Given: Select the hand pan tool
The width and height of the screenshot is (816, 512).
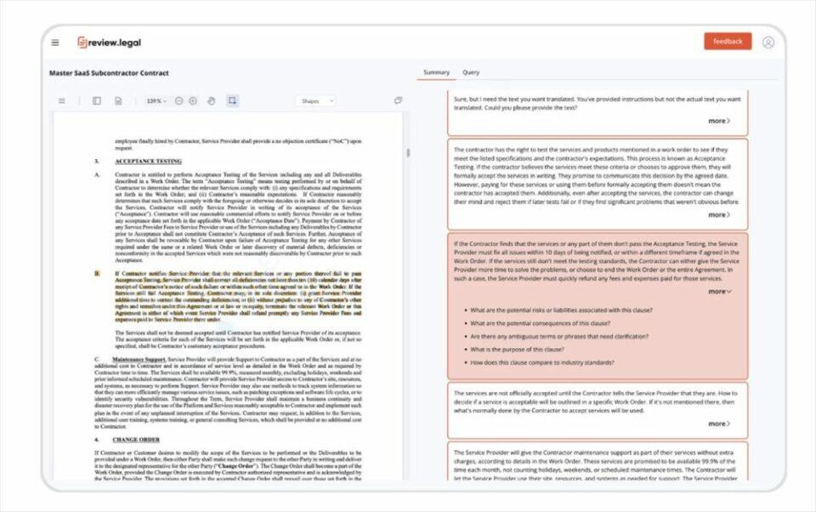Looking at the screenshot, I should click(x=212, y=100).
